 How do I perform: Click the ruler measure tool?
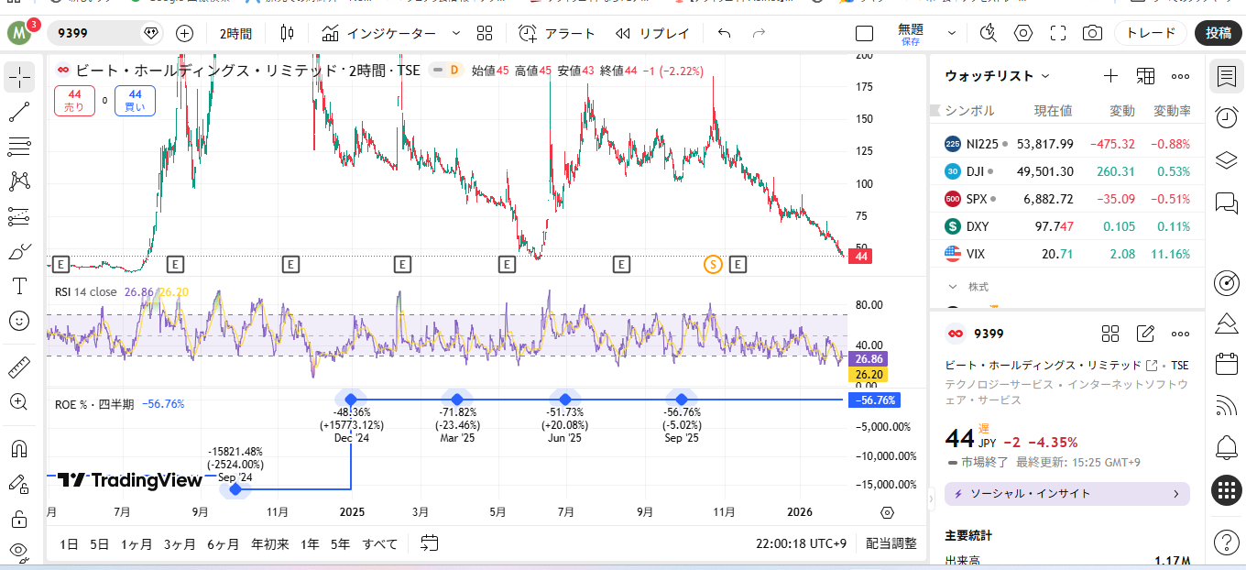click(x=19, y=367)
